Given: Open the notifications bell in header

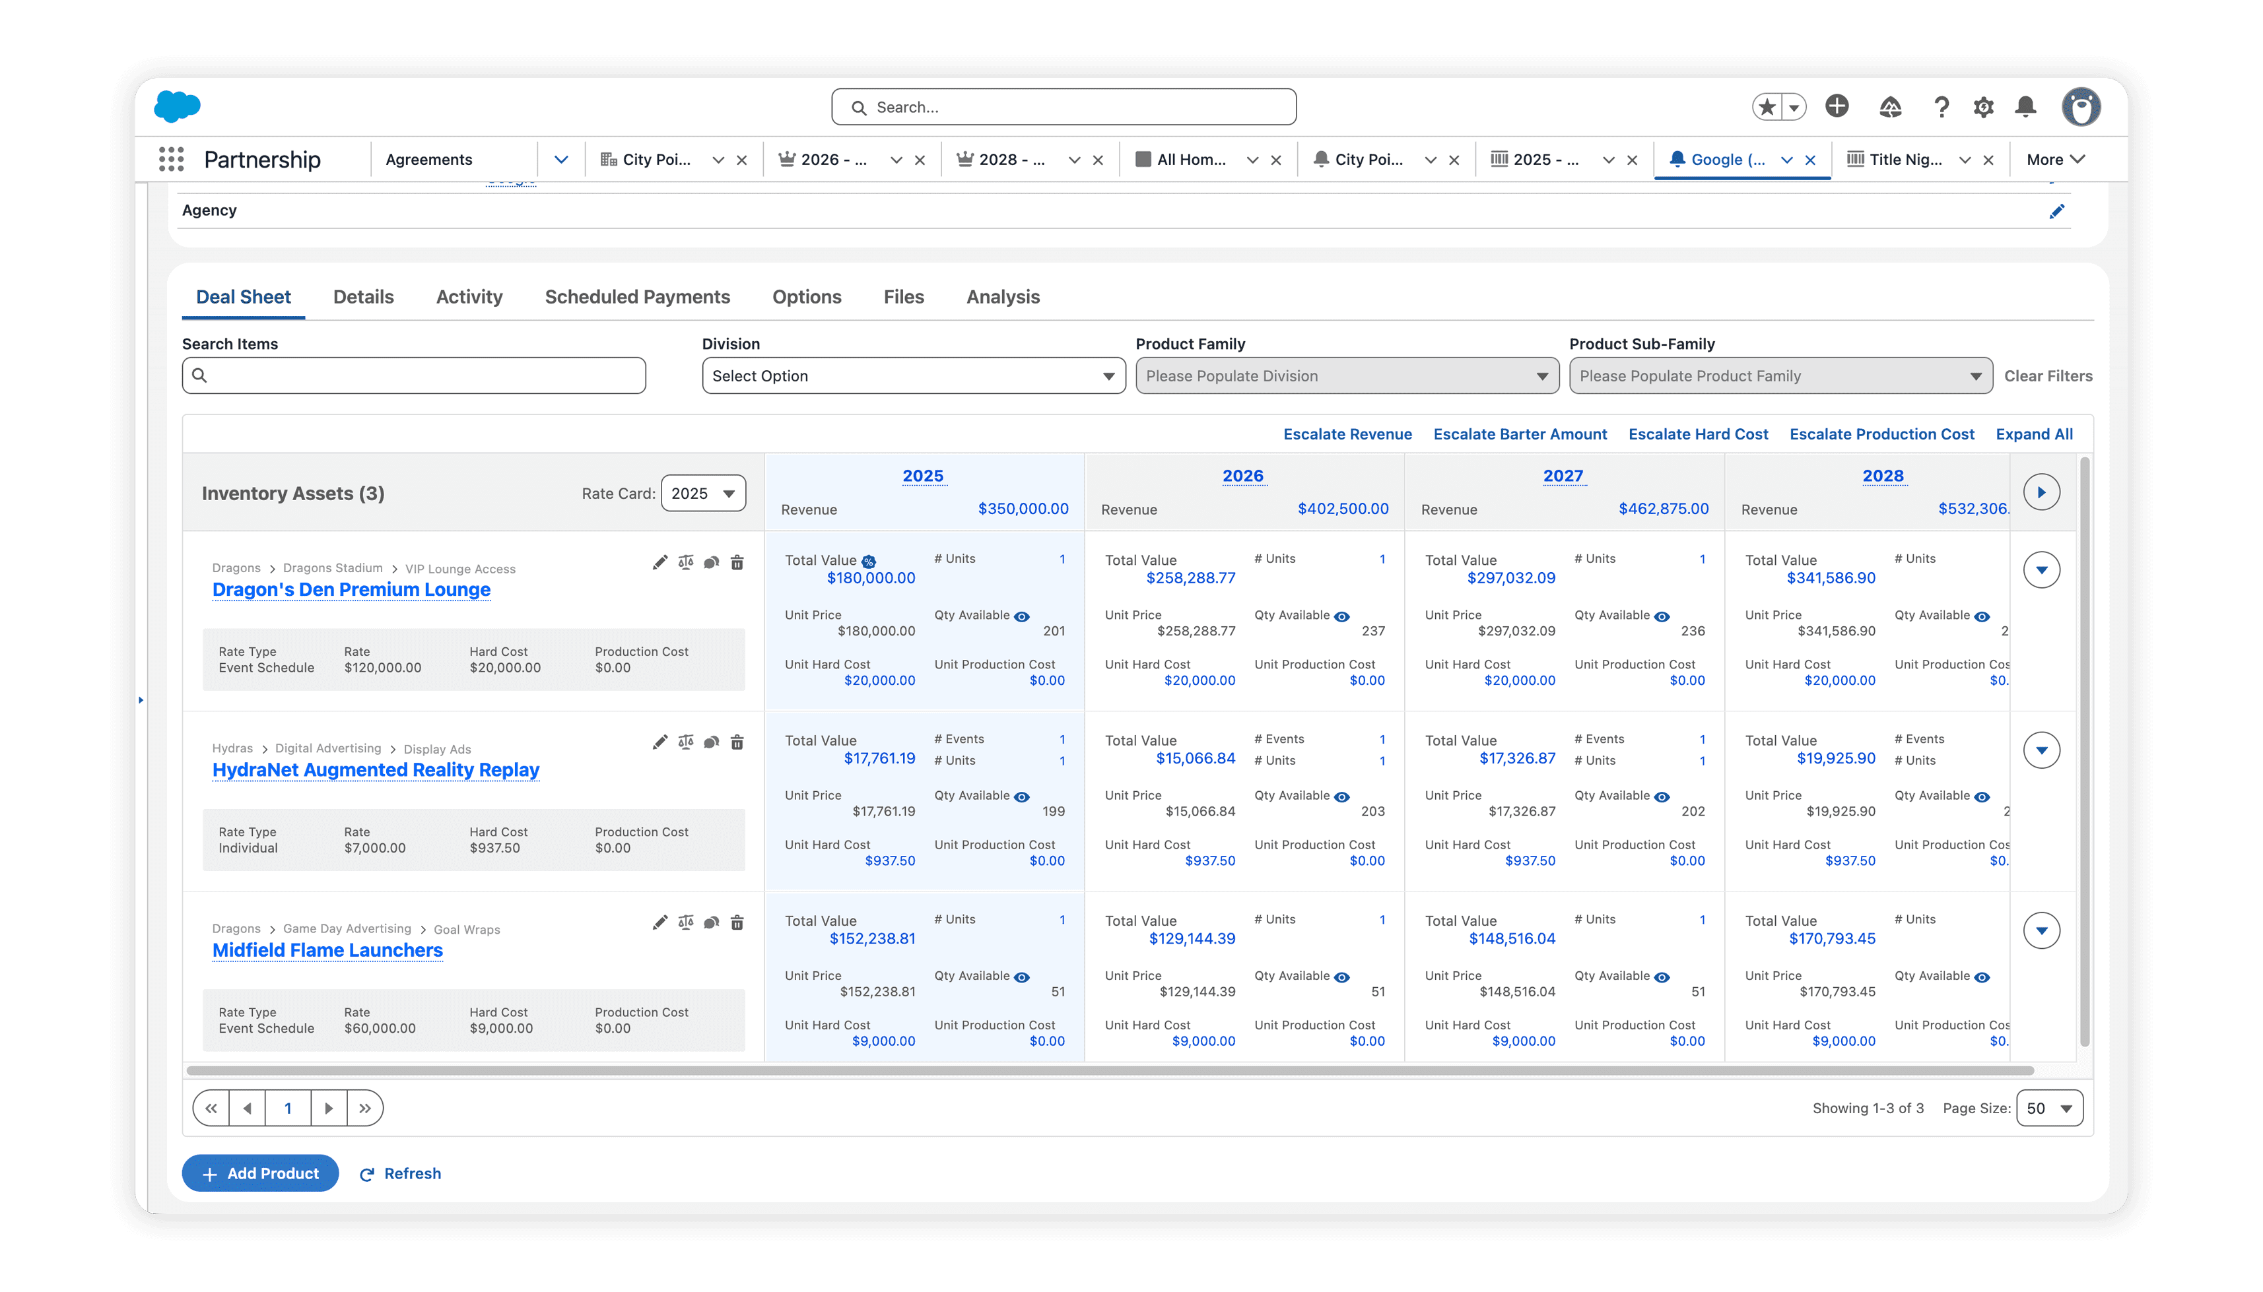Looking at the screenshot, I should [x=2025, y=108].
